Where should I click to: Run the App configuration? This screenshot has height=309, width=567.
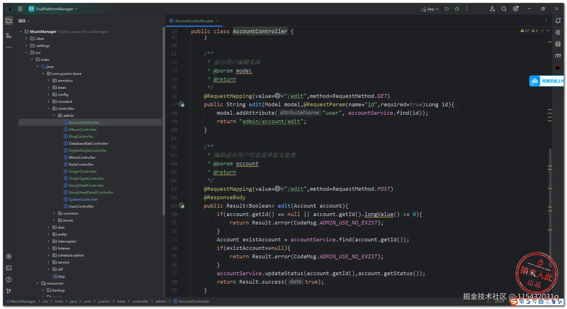[x=447, y=9]
